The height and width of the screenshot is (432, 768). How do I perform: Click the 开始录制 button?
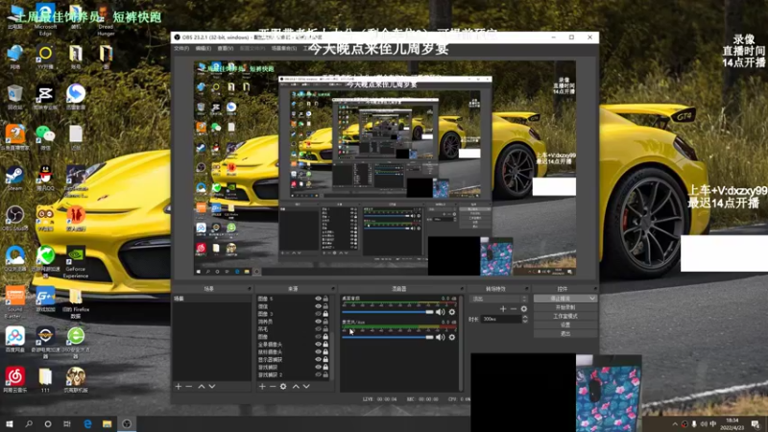coord(565,307)
